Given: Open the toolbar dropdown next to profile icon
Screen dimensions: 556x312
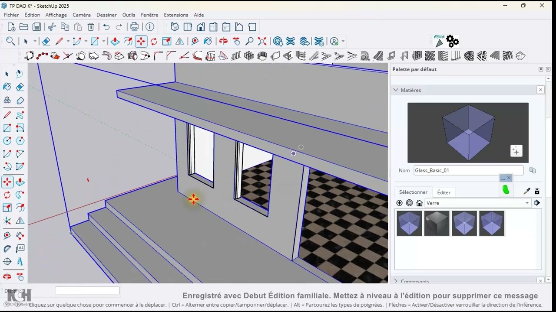Looking at the screenshot, I should pyautogui.click(x=343, y=41).
